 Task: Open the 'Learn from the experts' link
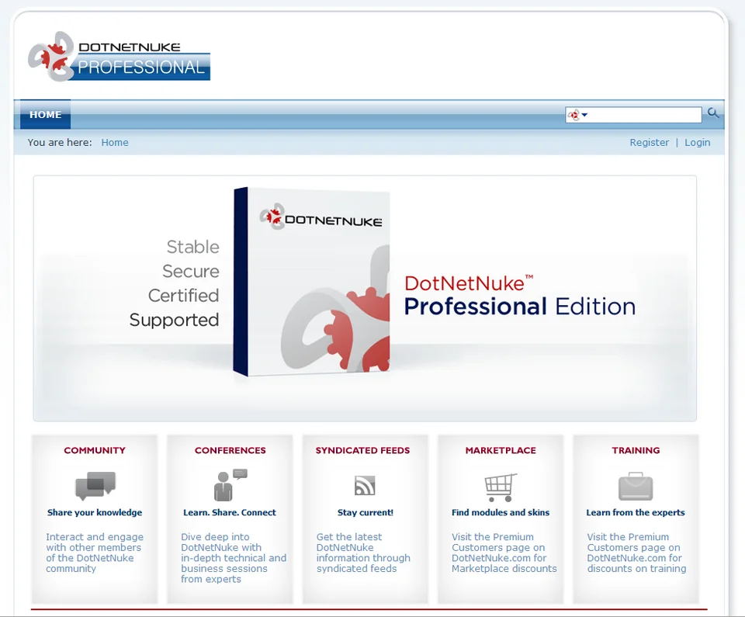click(x=636, y=512)
